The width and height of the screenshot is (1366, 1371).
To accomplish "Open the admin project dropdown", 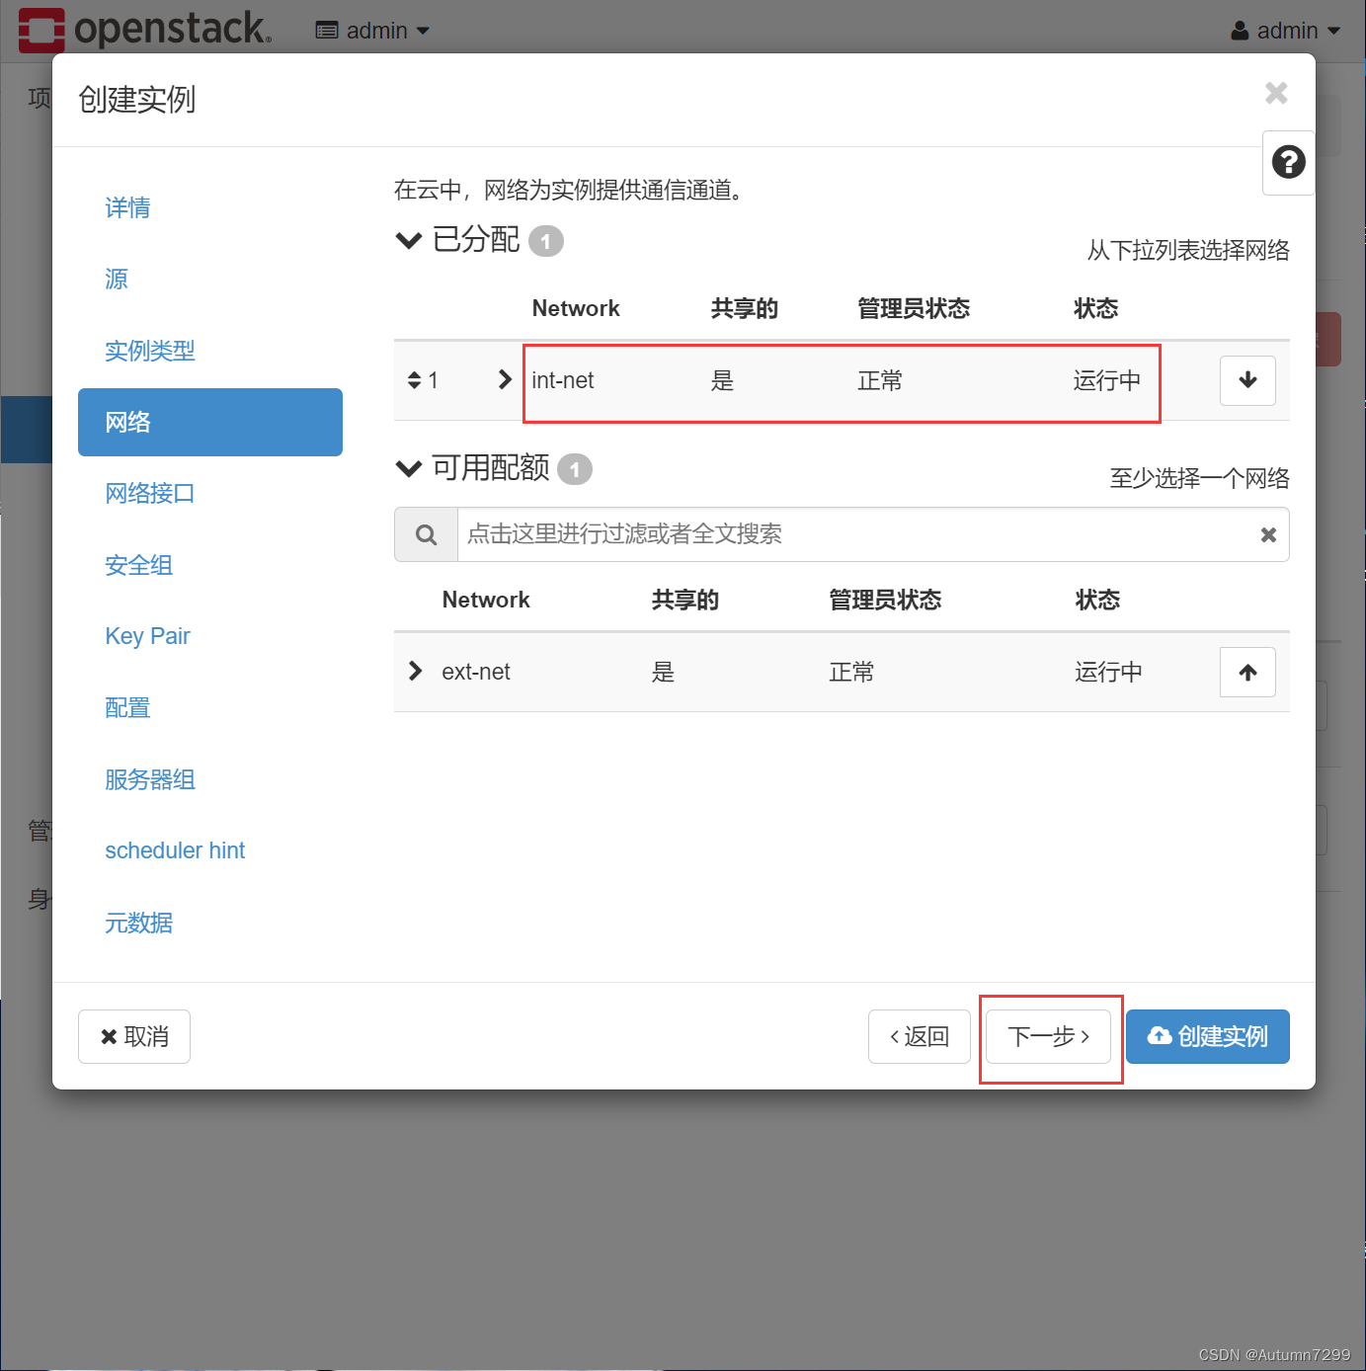I will click(373, 31).
